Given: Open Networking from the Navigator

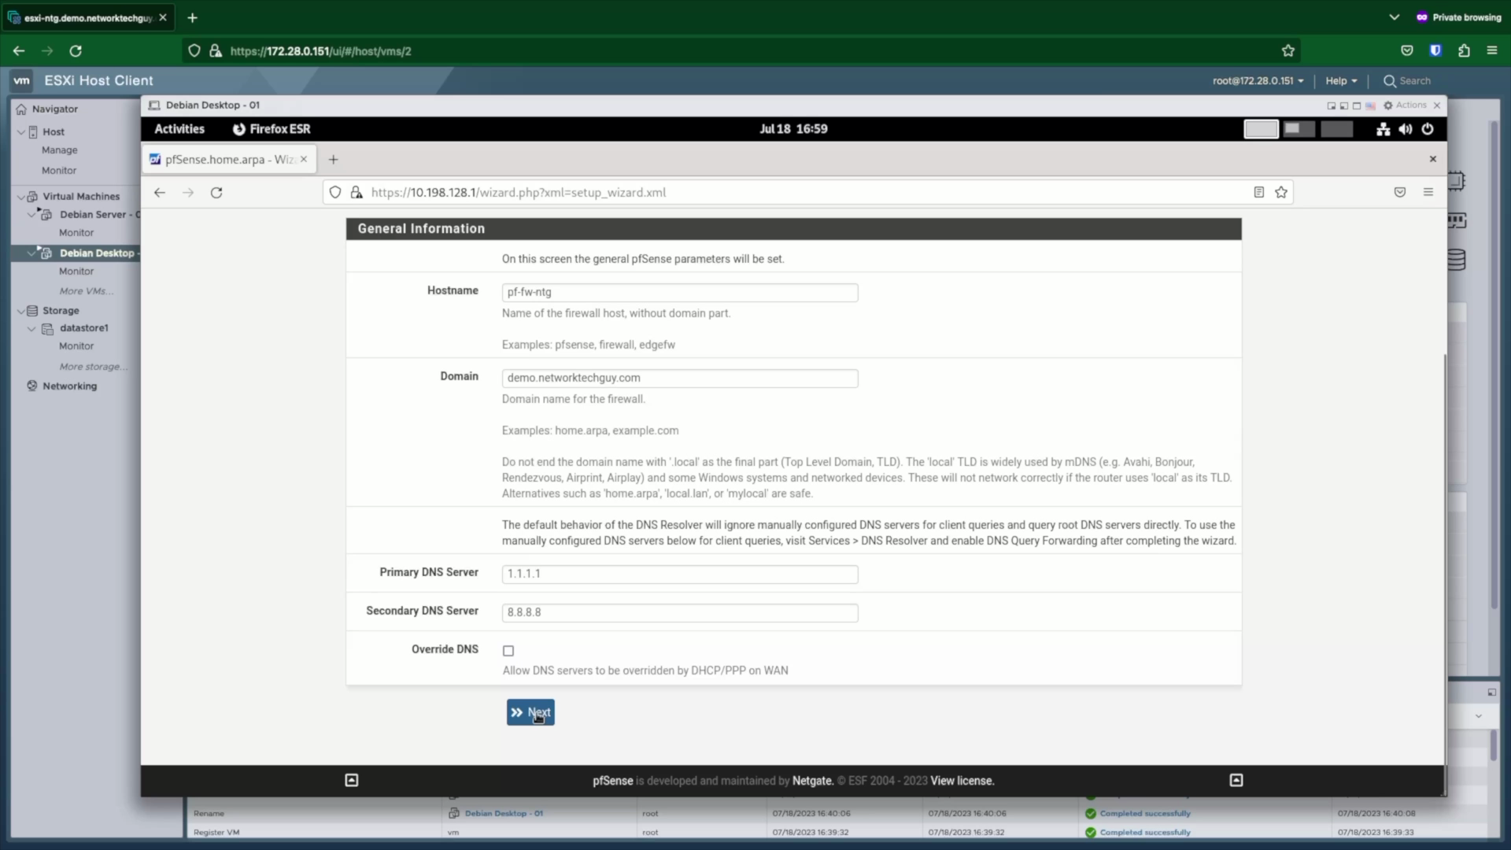Looking at the screenshot, I should (x=69, y=386).
